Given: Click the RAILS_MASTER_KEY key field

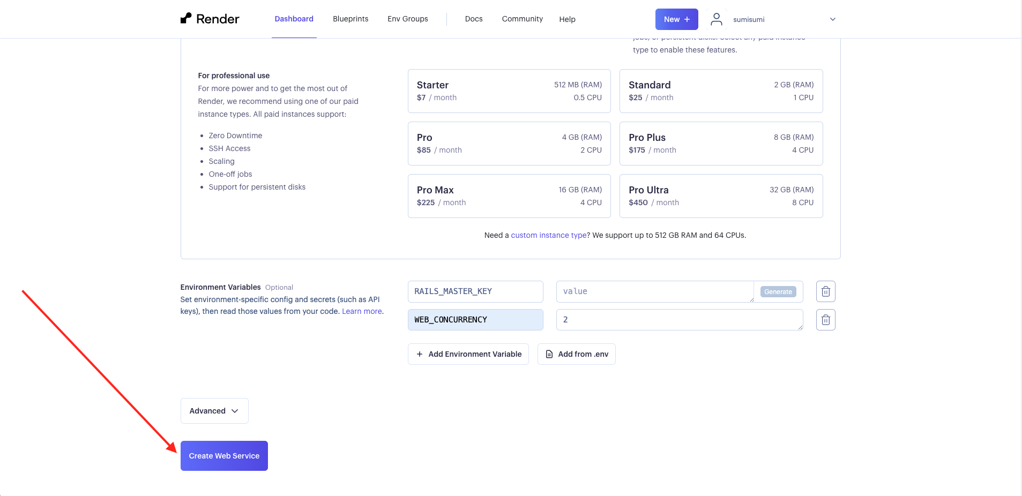Looking at the screenshot, I should click(475, 291).
